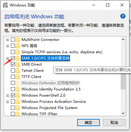Image resolution: width=131 pixels, height=132 pixels.
Task: Disable the SMB Direct checkbox
Action: 13,64
